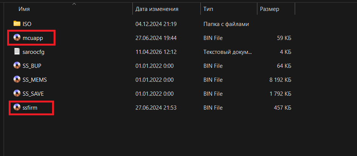357x156 pixels.
Task: Click the Размер column header
Action: point(269,9)
